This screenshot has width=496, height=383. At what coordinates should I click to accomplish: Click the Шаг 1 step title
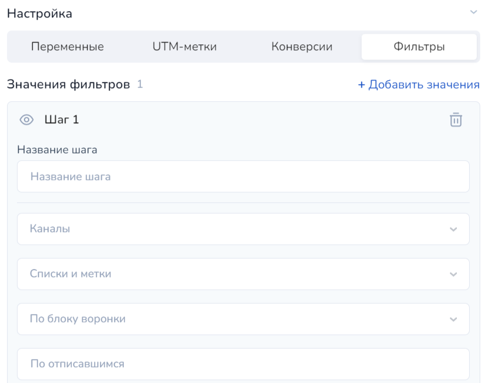pyautogui.click(x=61, y=120)
